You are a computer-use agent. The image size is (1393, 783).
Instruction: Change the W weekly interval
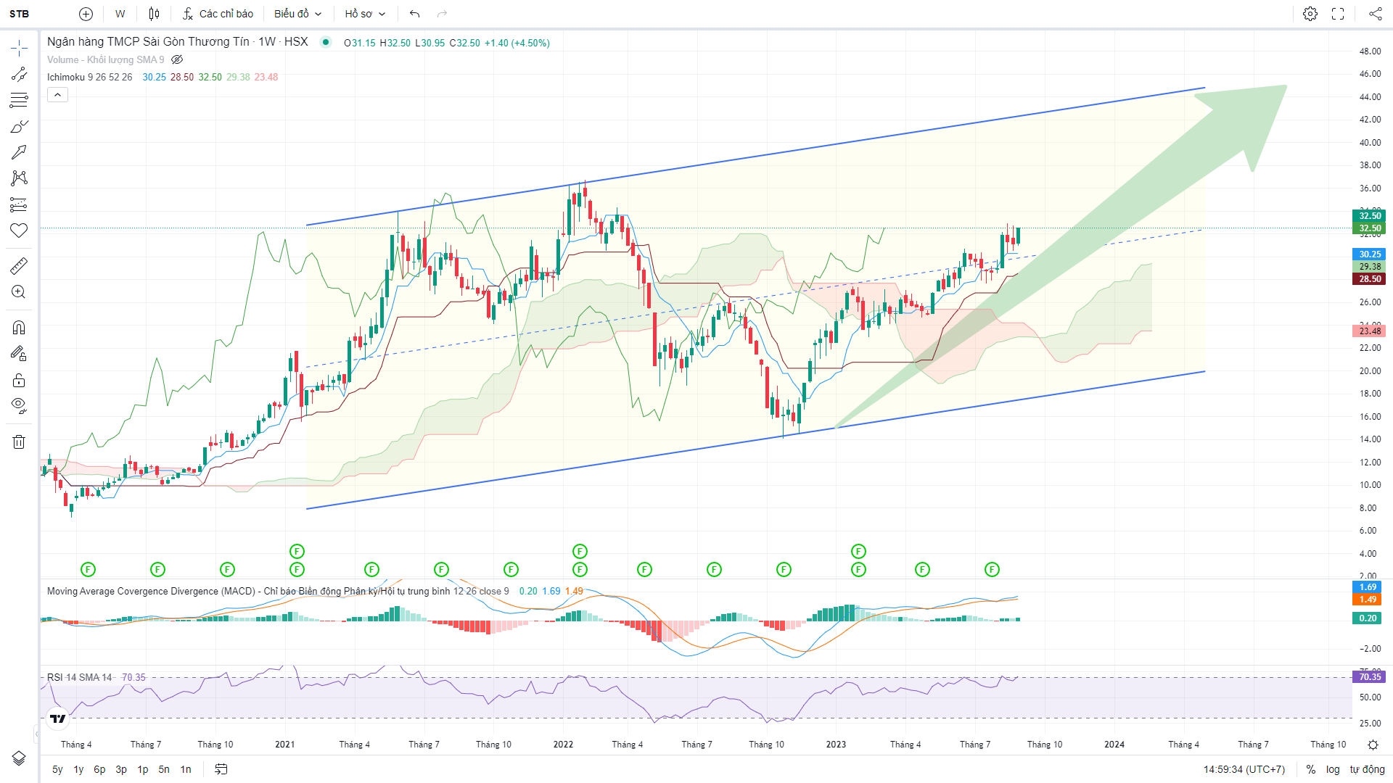point(120,14)
